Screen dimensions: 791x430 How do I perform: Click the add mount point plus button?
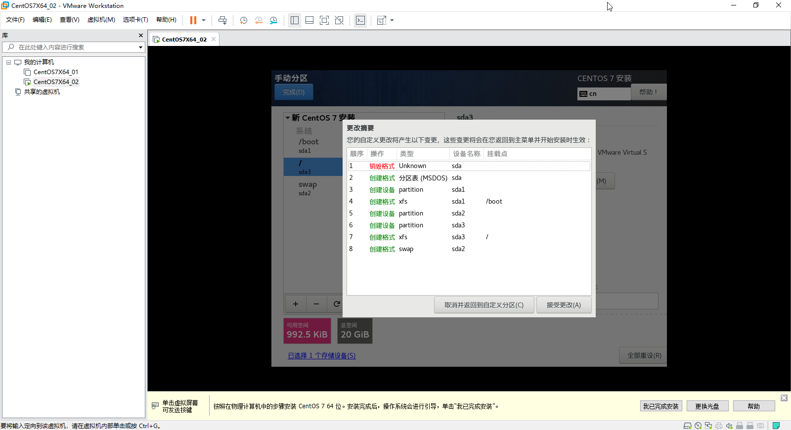click(x=296, y=304)
